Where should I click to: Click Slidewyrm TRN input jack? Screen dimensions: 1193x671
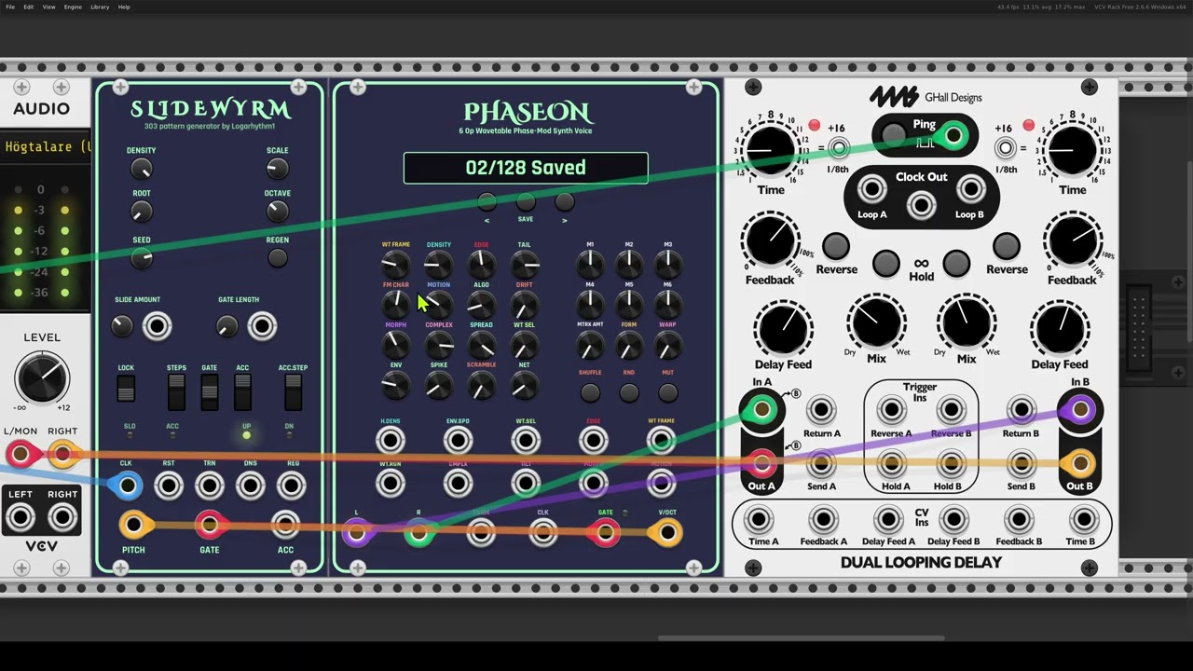(210, 486)
